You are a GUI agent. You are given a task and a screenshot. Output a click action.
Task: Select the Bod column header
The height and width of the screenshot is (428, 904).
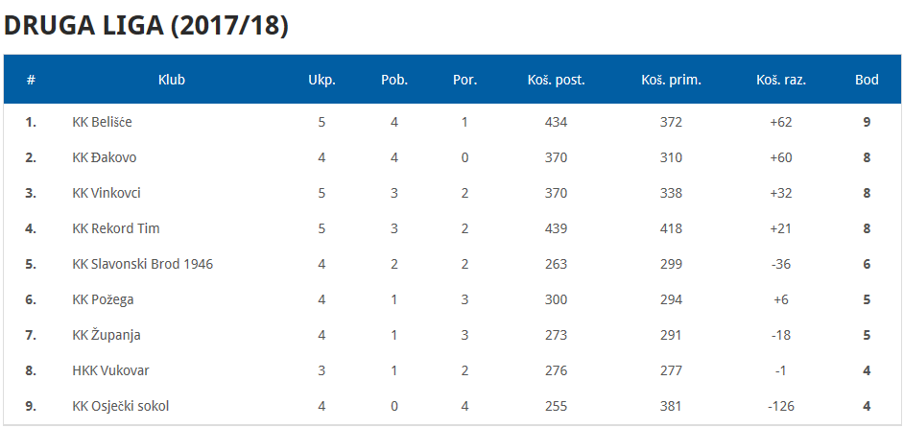(867, 81)
